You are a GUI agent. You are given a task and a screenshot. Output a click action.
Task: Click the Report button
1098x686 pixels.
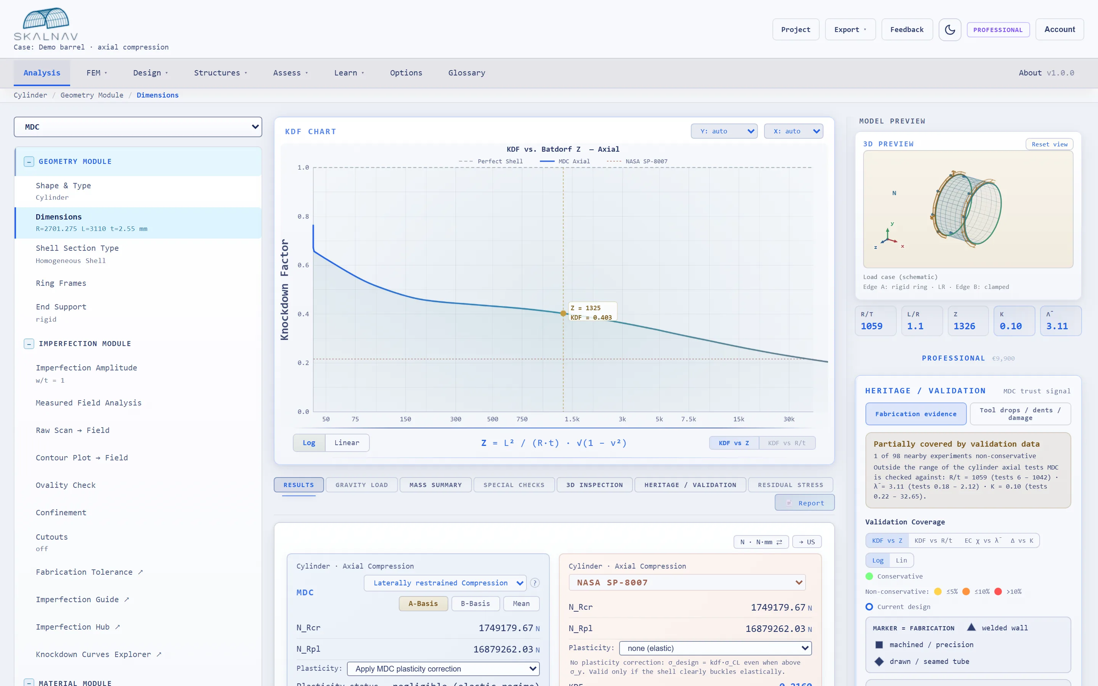coord(804,503)
